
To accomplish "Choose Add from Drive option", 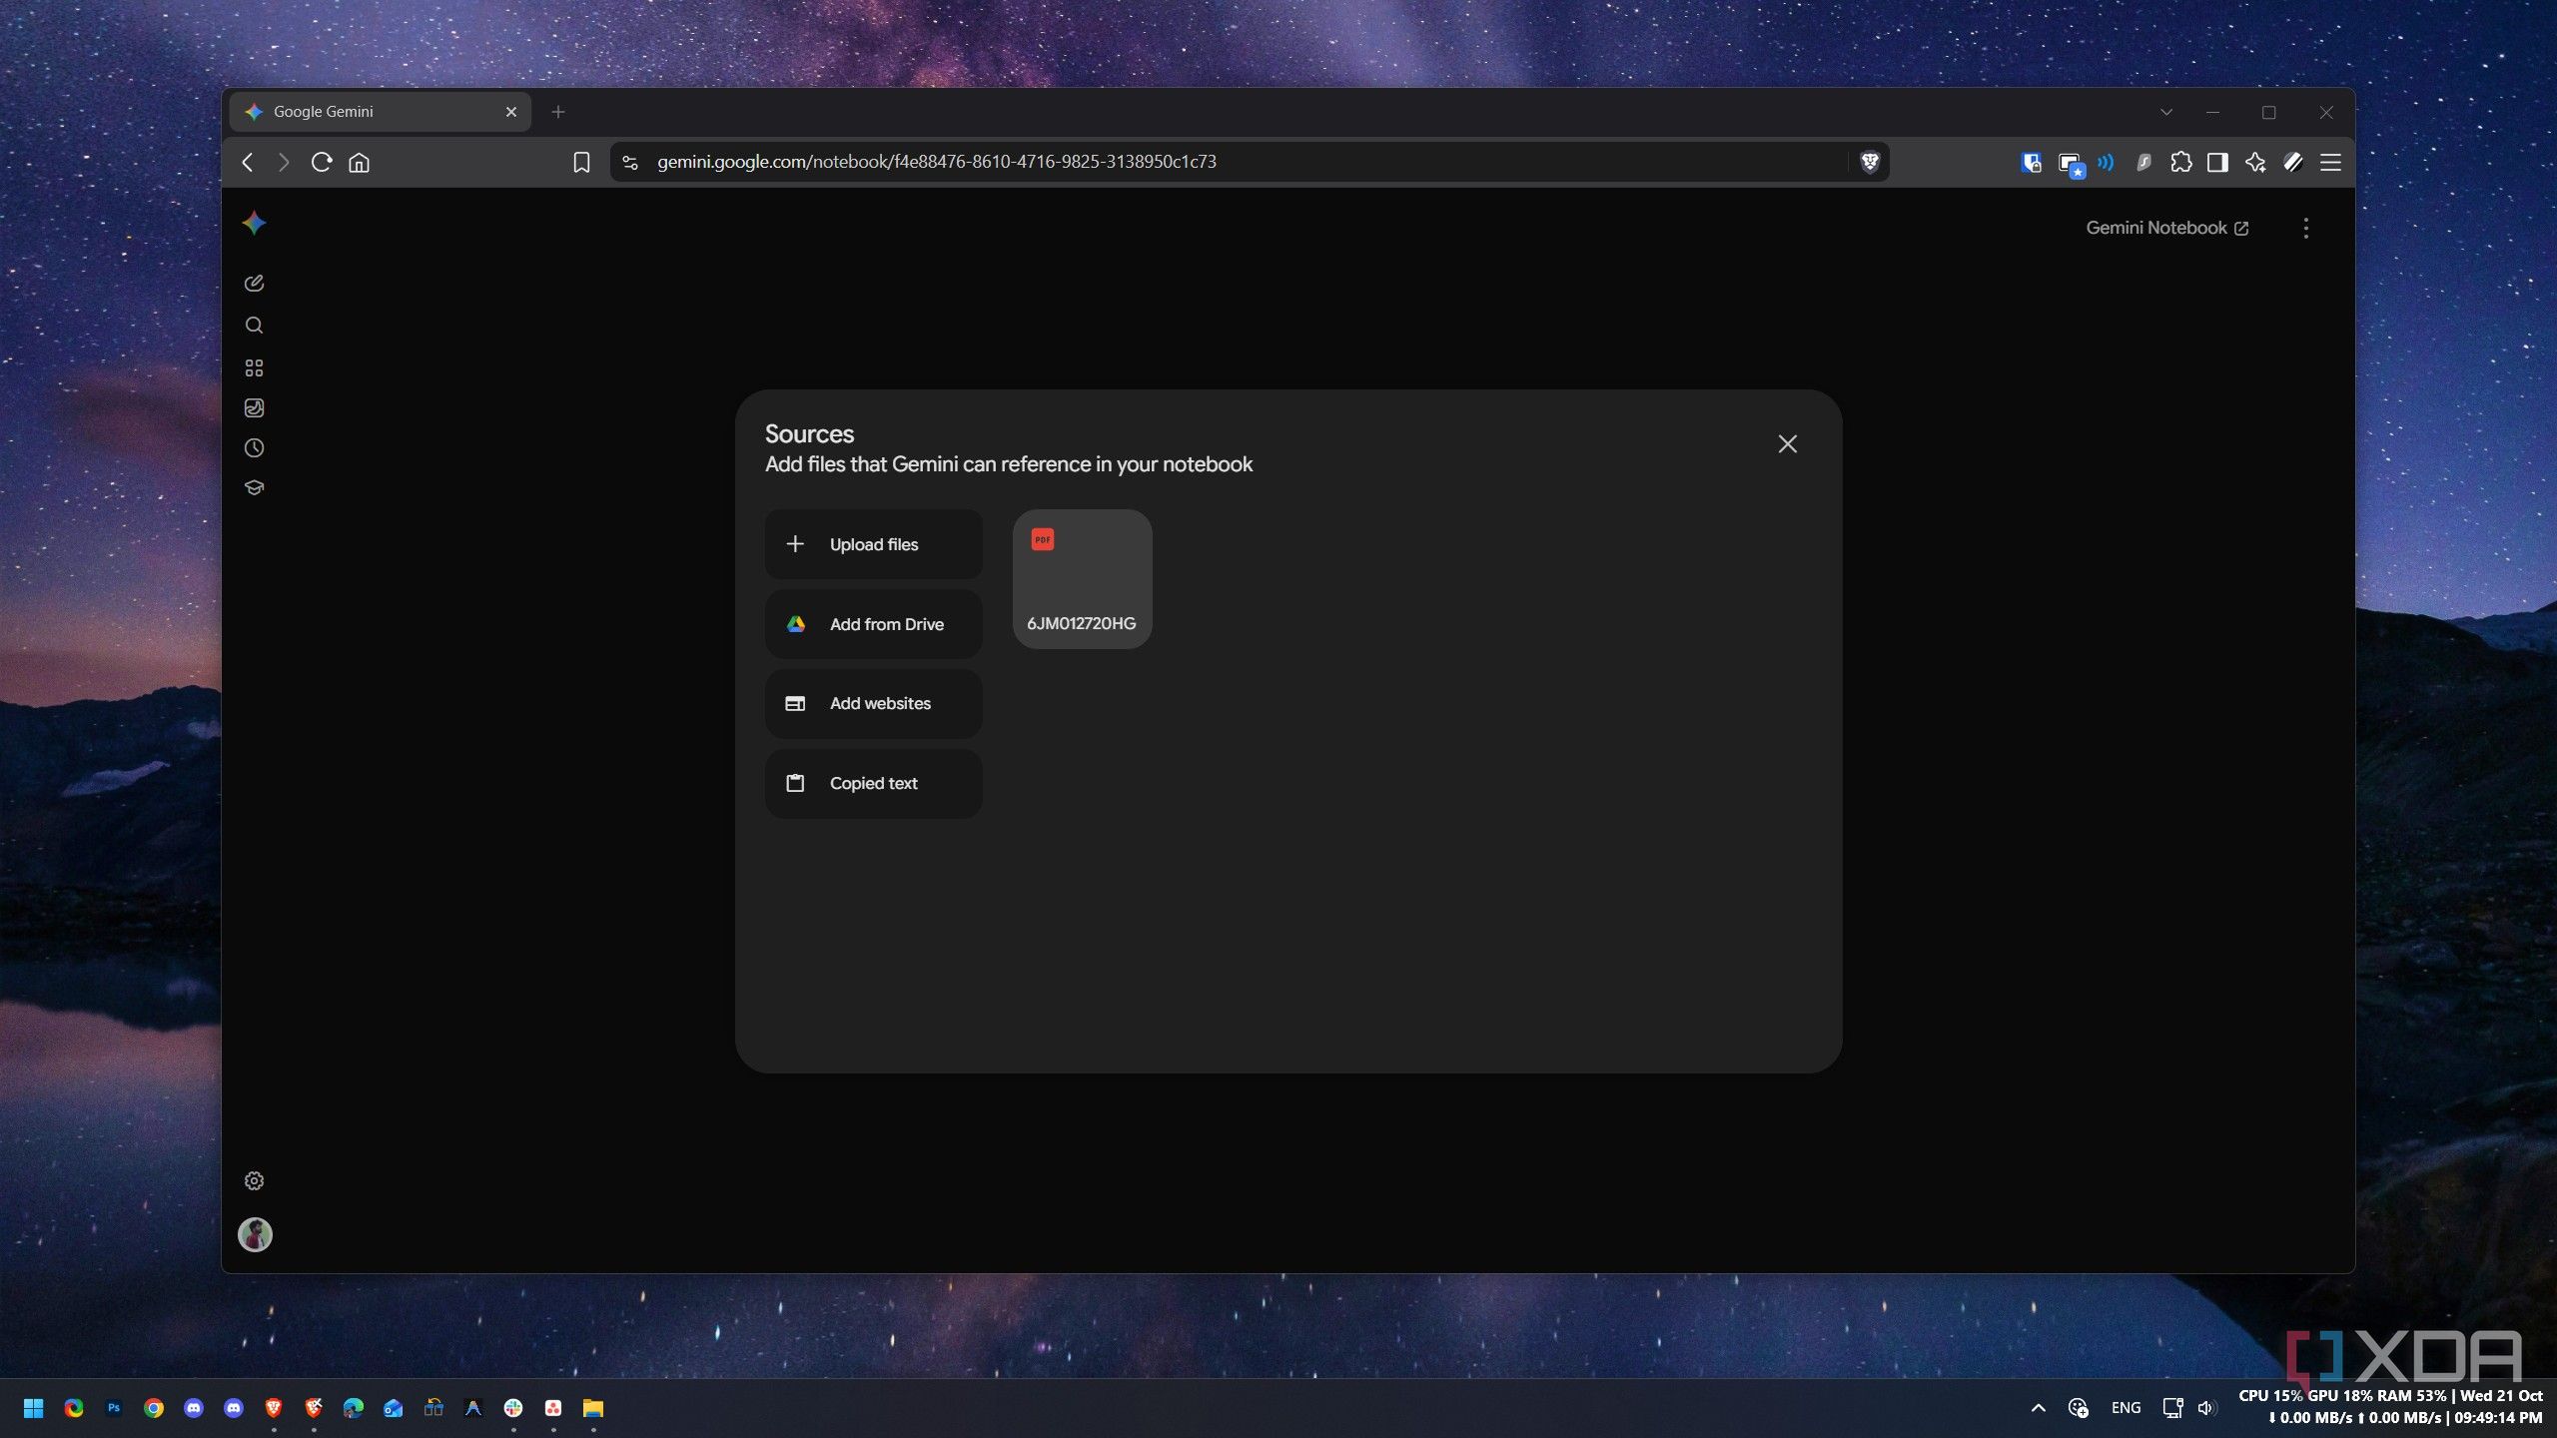I will click(873, 624).
